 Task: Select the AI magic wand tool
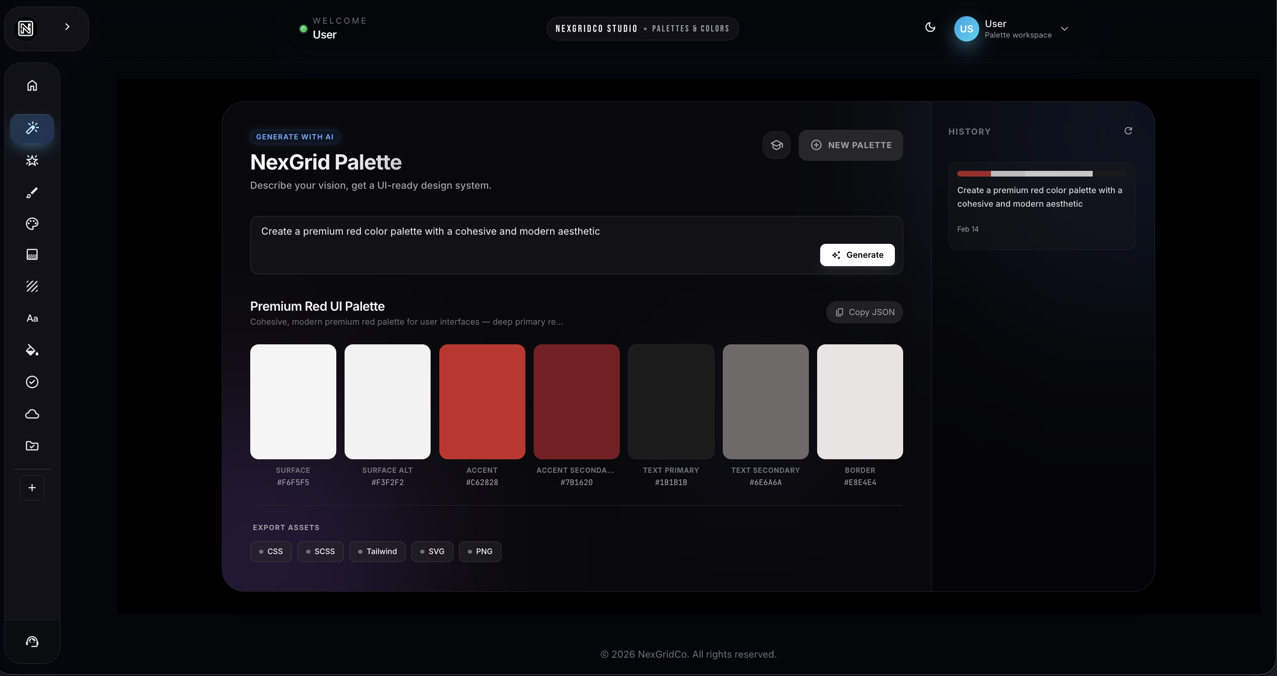coord(32,128)
